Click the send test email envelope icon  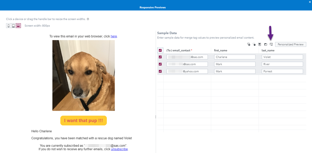tap(271, 44)
